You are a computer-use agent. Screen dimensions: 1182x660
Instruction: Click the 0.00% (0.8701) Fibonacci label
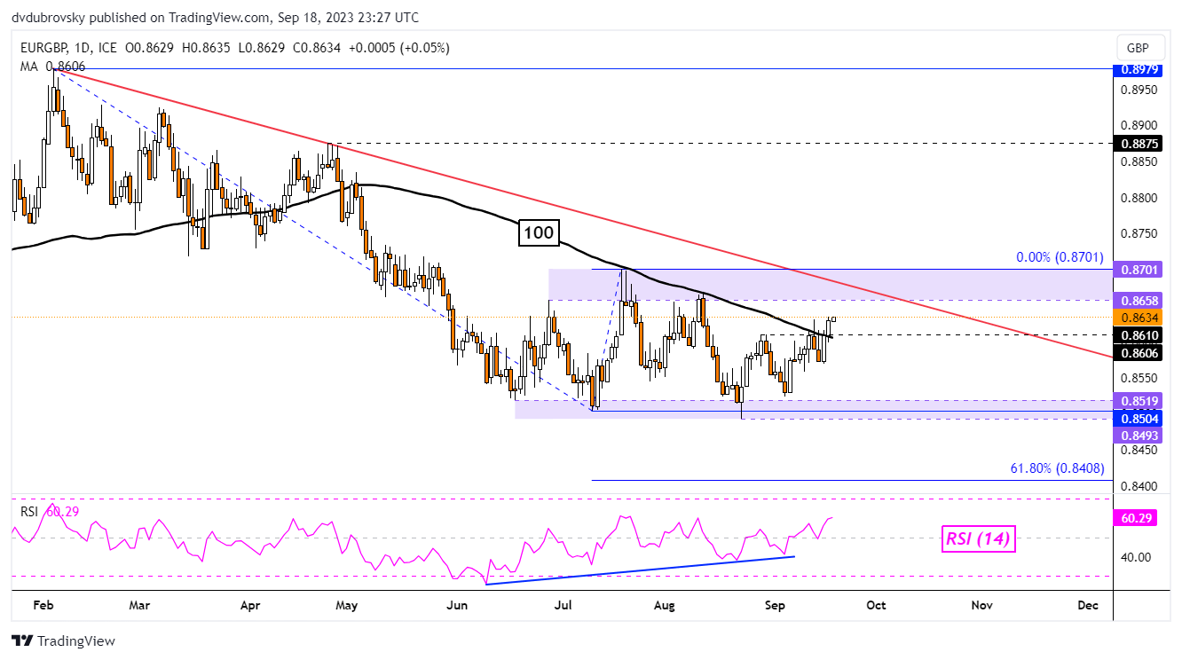[x=1060, y=257]
